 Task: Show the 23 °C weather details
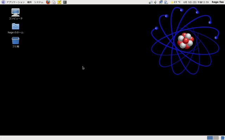[175, 2]
